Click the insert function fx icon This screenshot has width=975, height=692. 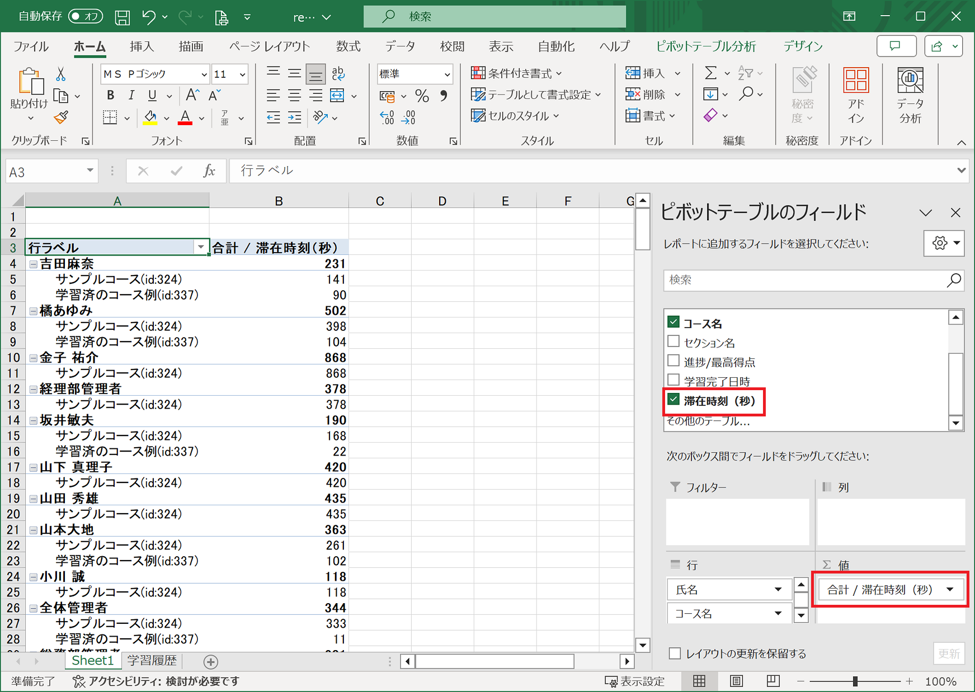pos(209,171)
